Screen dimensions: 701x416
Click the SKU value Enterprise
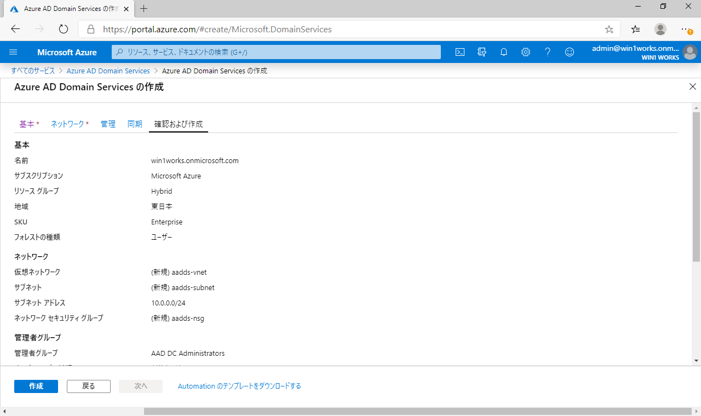pyautogui.click(x=167, y=222)
